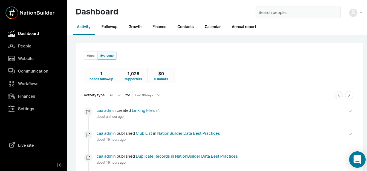
Task: Expand the Club List activity row chevron
Action: [350, 134]
